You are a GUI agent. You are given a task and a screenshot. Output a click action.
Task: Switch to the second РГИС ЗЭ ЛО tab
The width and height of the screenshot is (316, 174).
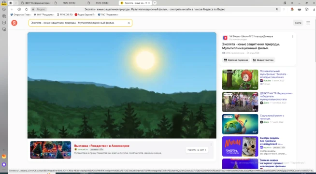click(102, 3)
